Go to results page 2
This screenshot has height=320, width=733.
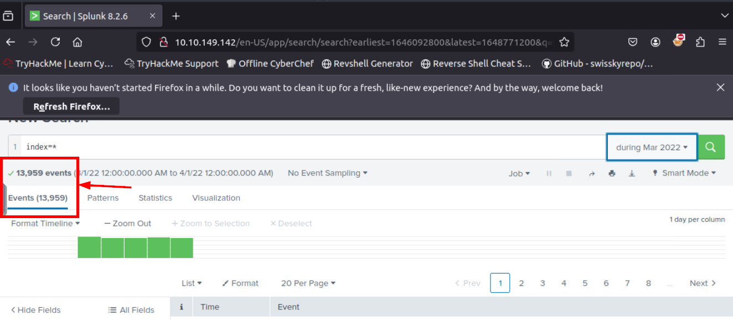click(521, 283)
